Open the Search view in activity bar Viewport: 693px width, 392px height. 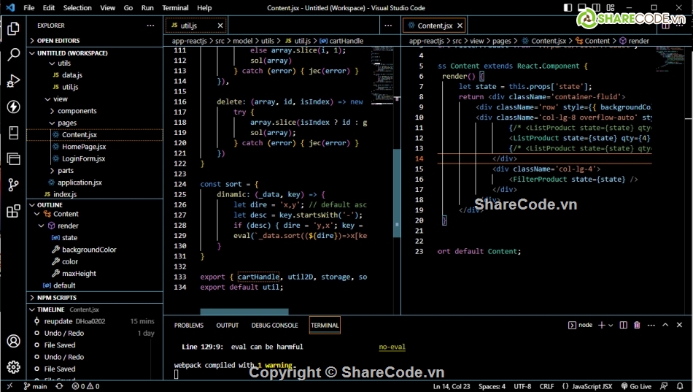[x=13, y=55]
